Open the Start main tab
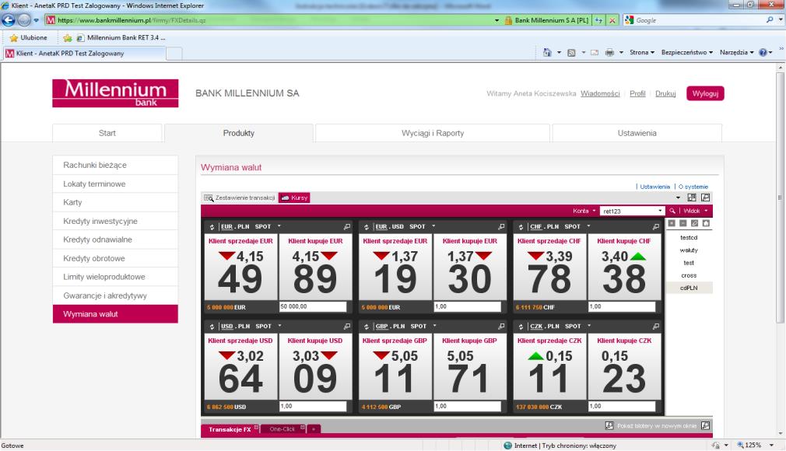 point(107,133)
